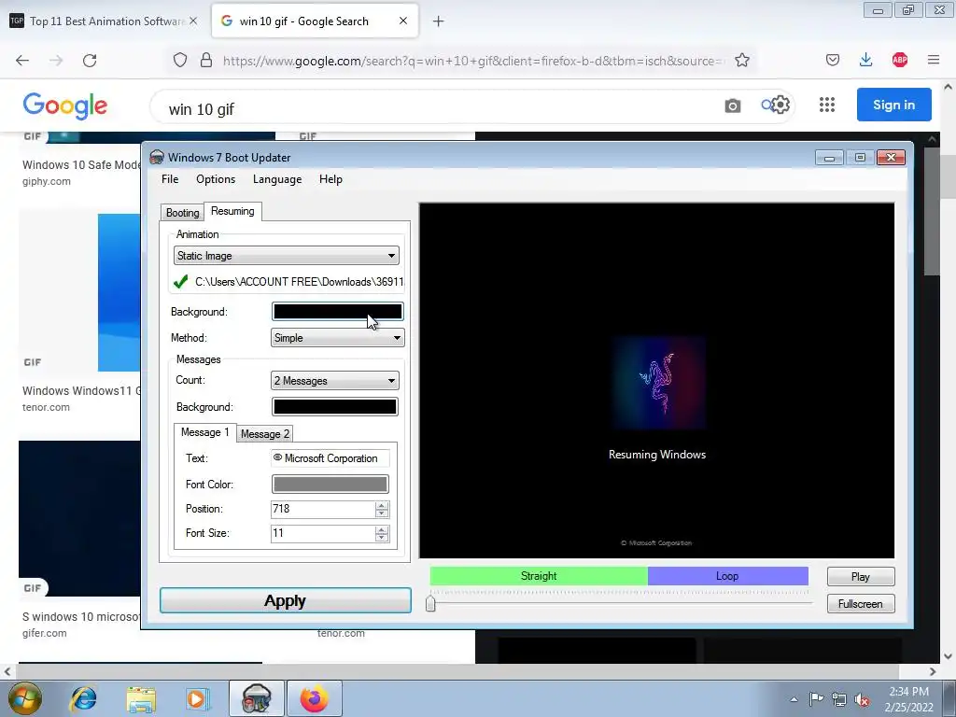Click the Message Text input field
The width and height of the screenshot is (956, 717).
coord(330,457)
